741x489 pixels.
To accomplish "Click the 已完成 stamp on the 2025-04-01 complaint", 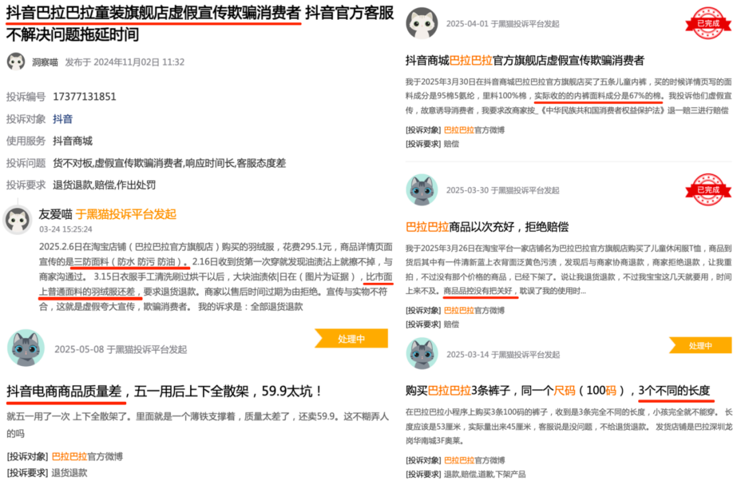I will click(x=707, y=23).
